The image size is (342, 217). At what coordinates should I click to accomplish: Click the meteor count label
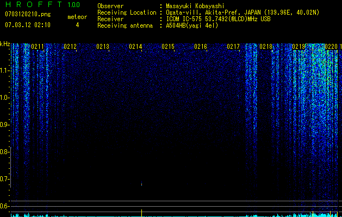(x=77, y=17)
